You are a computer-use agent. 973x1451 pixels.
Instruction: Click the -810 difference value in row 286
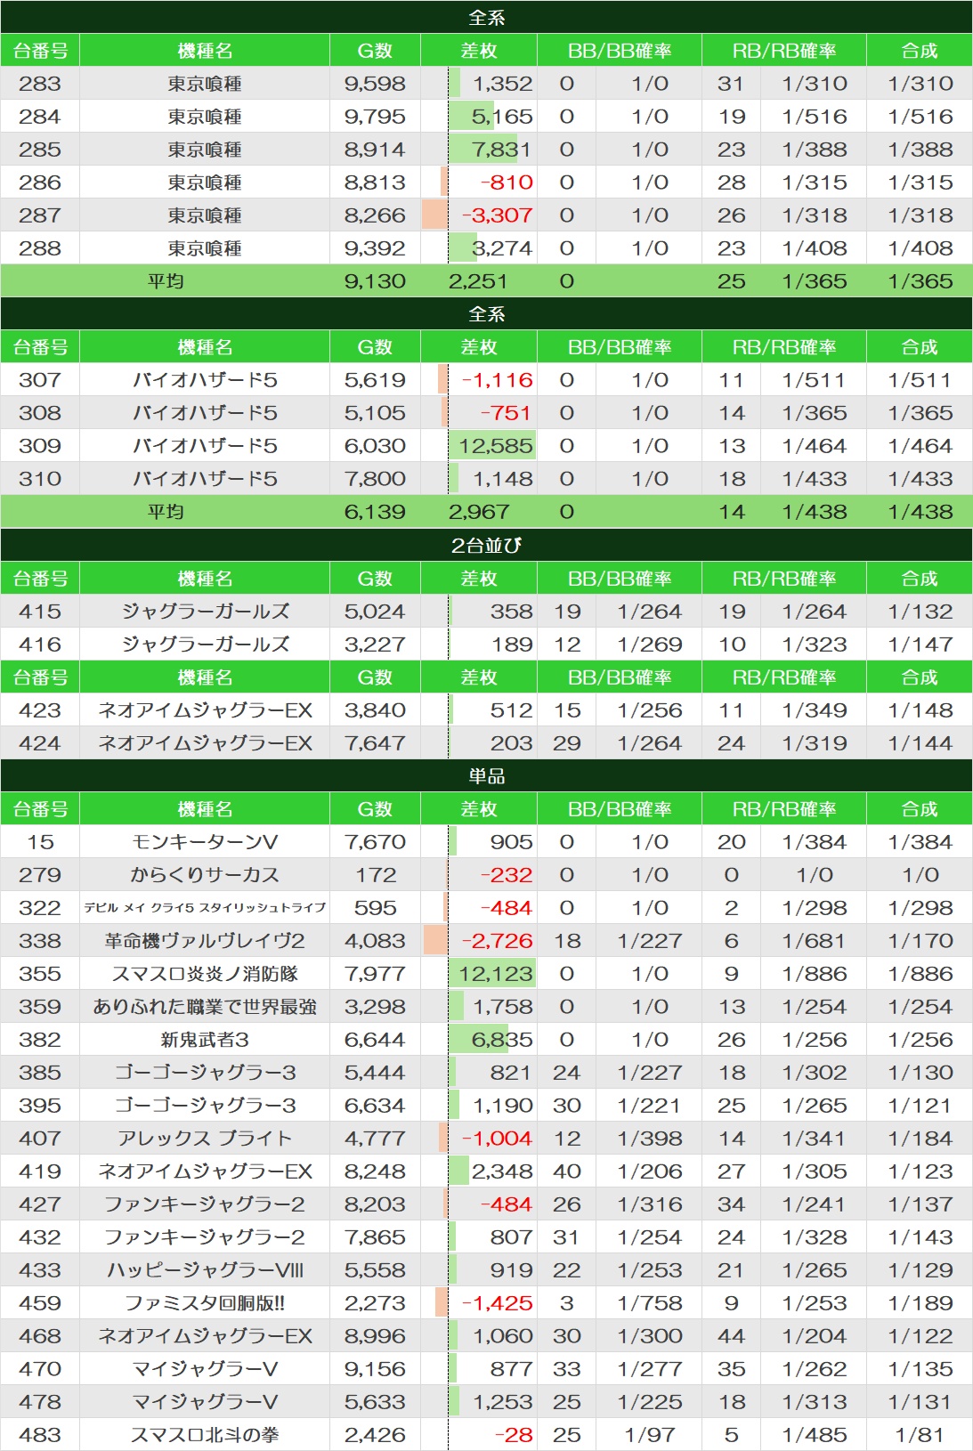coord(507,182)
